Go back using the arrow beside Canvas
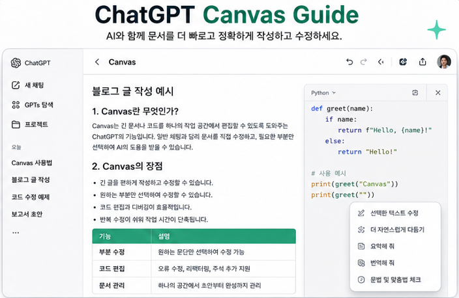 pos(97,62)
